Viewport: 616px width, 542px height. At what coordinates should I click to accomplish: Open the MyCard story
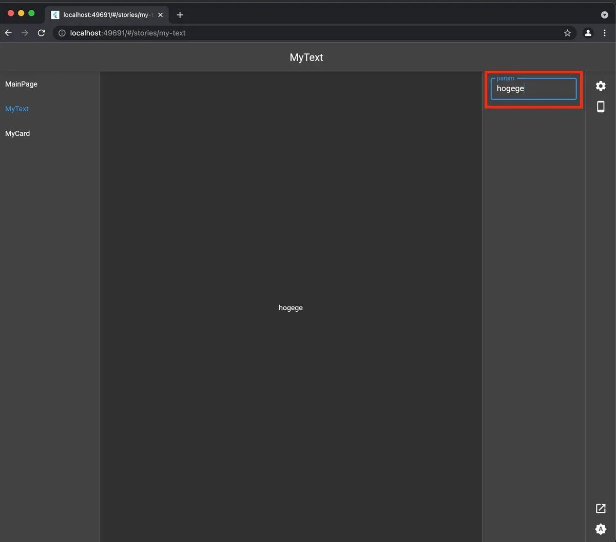(17, 133)
